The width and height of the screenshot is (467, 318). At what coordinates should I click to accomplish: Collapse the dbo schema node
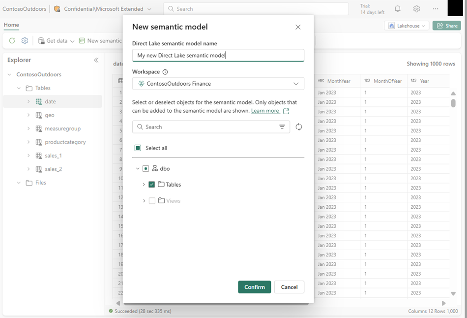(x=137, y=169)
